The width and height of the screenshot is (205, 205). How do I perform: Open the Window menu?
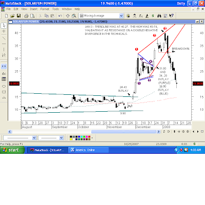pos(67,9)
